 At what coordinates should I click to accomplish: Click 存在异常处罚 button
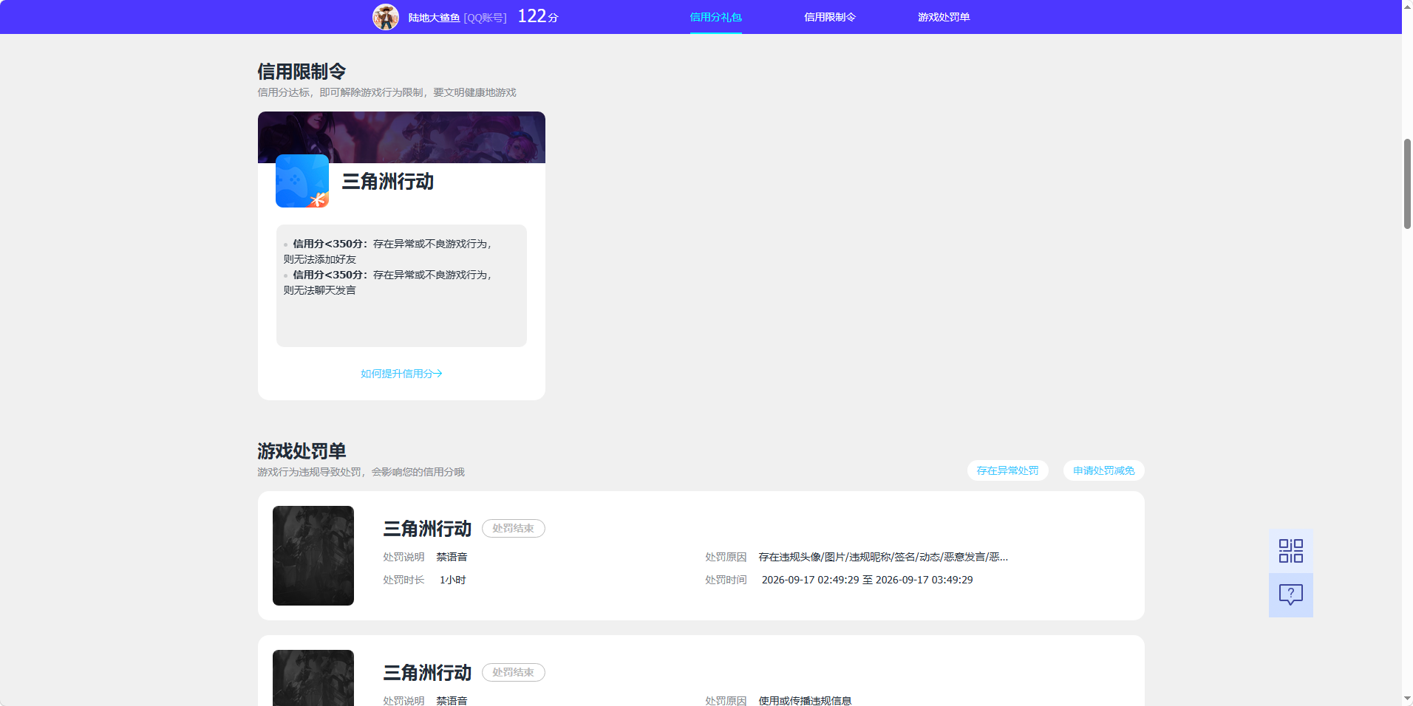pos(1007,470)
